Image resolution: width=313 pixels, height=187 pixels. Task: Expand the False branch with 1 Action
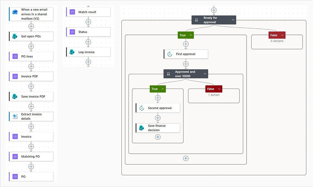(x=219, y=89)
